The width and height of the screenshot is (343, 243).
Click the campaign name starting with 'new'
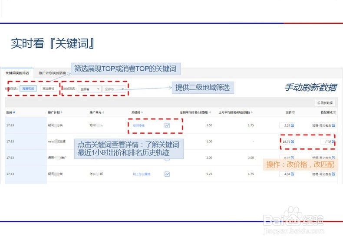pyautogui.click(x=56, y=141)
